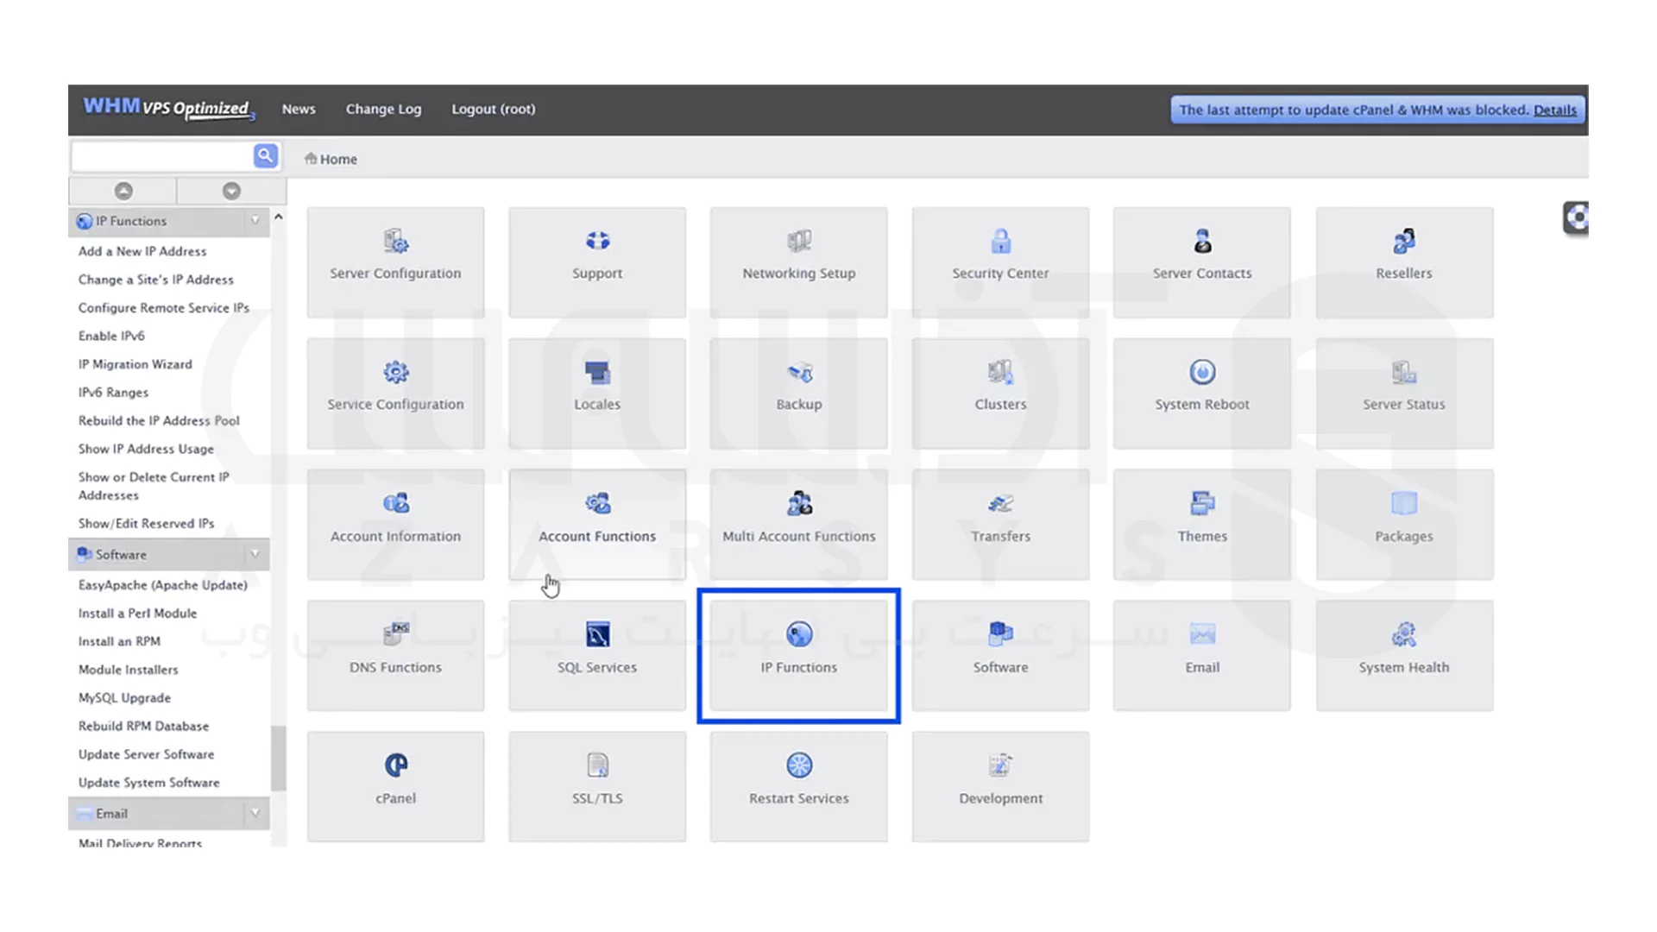Open the System Reboot power icon
The image size is (1657, 932).
click(x=1202, y=373)
